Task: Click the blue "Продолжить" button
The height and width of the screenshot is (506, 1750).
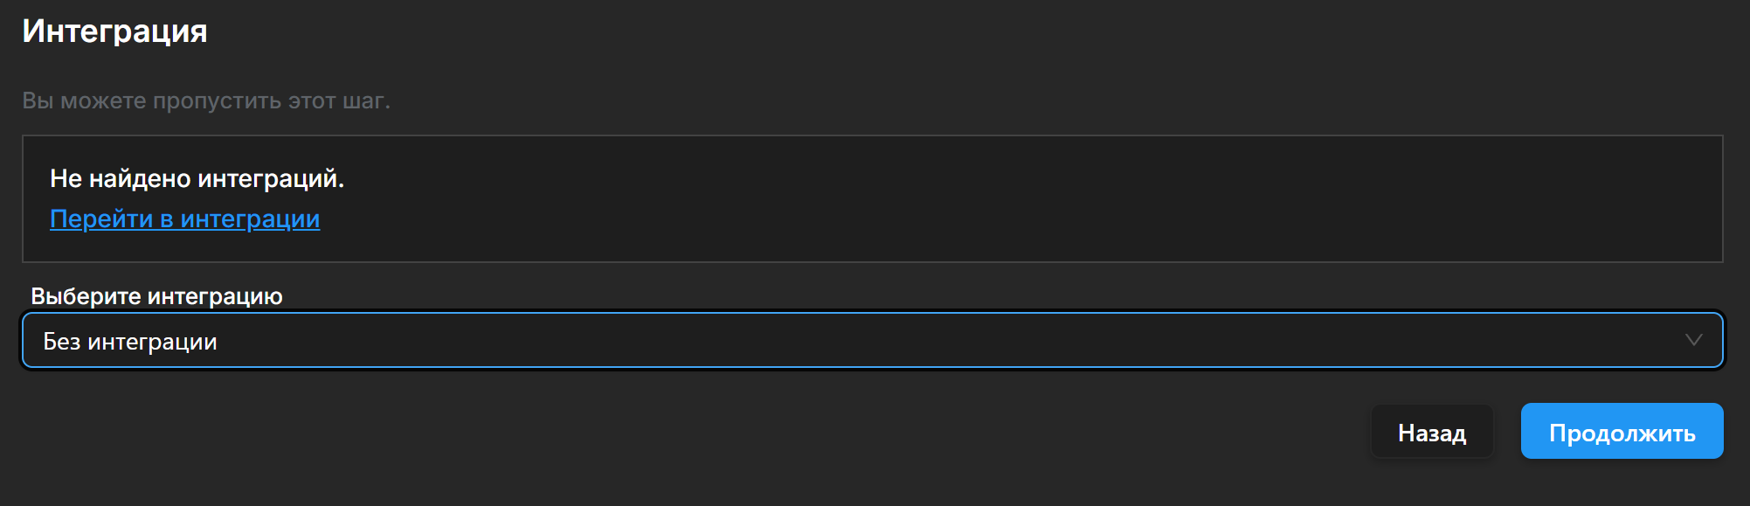Action: (1622, 432)
